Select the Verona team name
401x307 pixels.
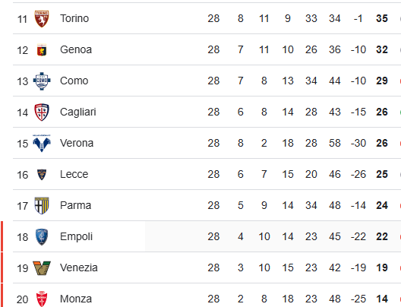(77, 143)
